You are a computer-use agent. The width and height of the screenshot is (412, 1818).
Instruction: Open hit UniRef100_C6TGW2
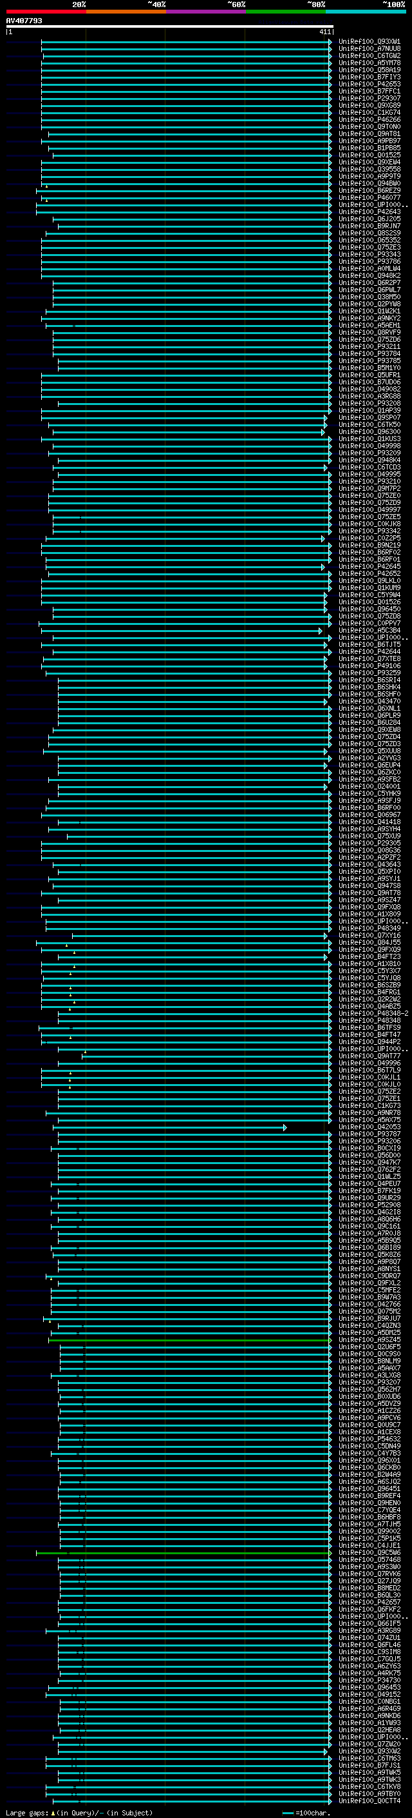370,55
